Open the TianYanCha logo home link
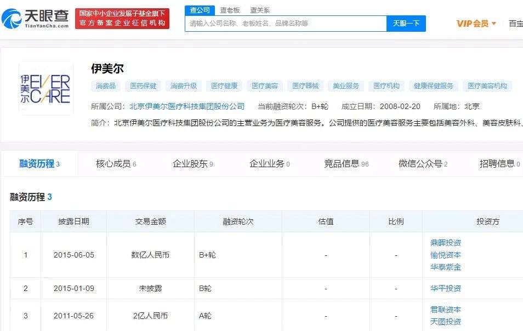The height and width of the screenshot is (331, 523). click(35, 19)
